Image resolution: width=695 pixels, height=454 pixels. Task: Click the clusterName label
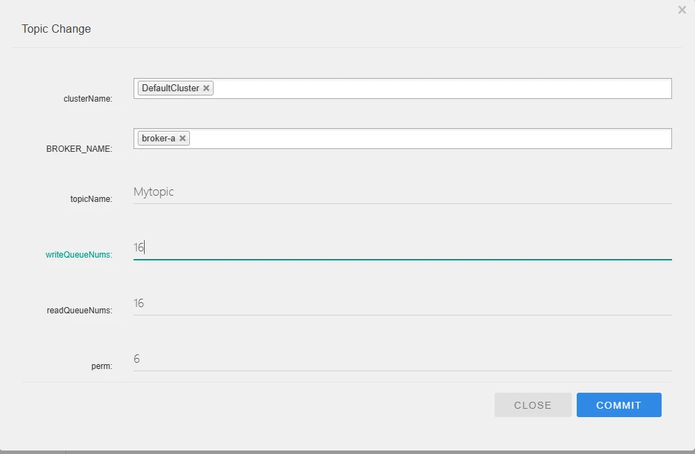click(88, 99)
